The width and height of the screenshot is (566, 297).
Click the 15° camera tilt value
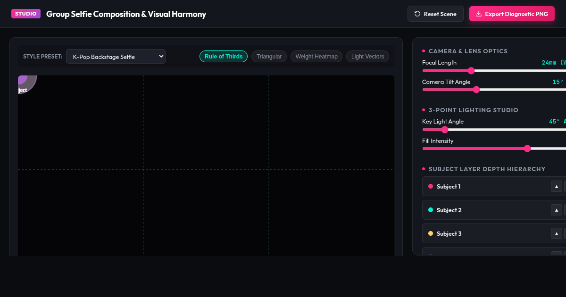pos(558,82)
